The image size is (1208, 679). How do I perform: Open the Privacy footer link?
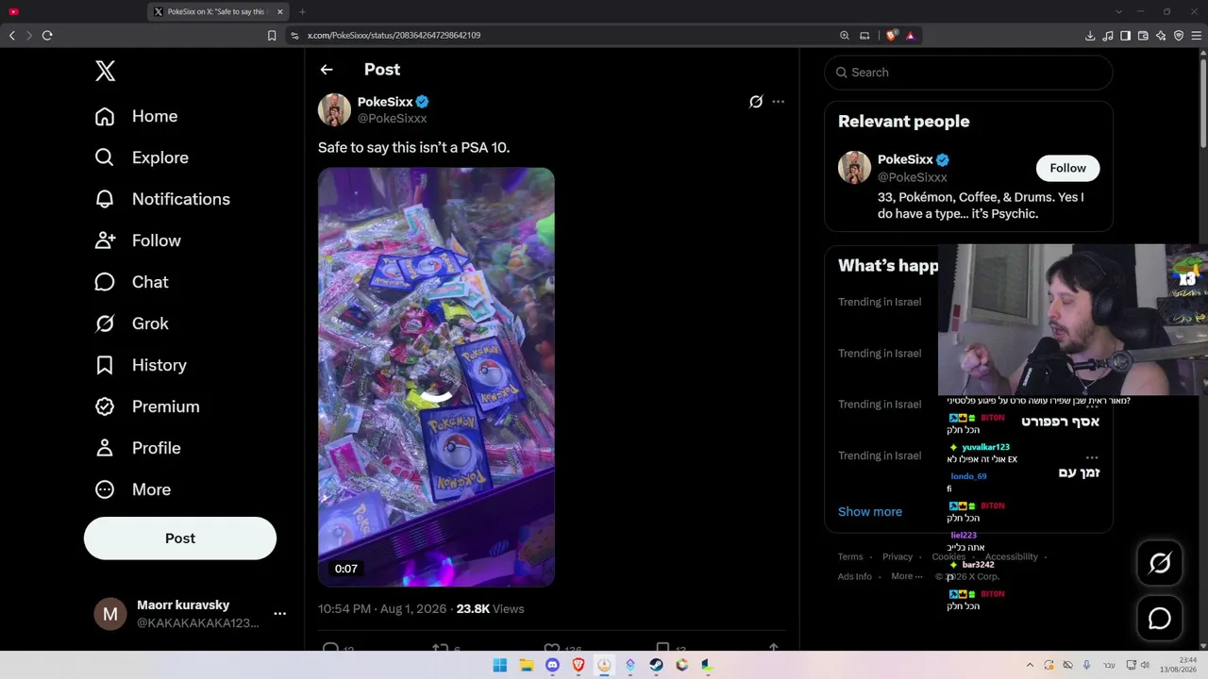pos(898,556)
